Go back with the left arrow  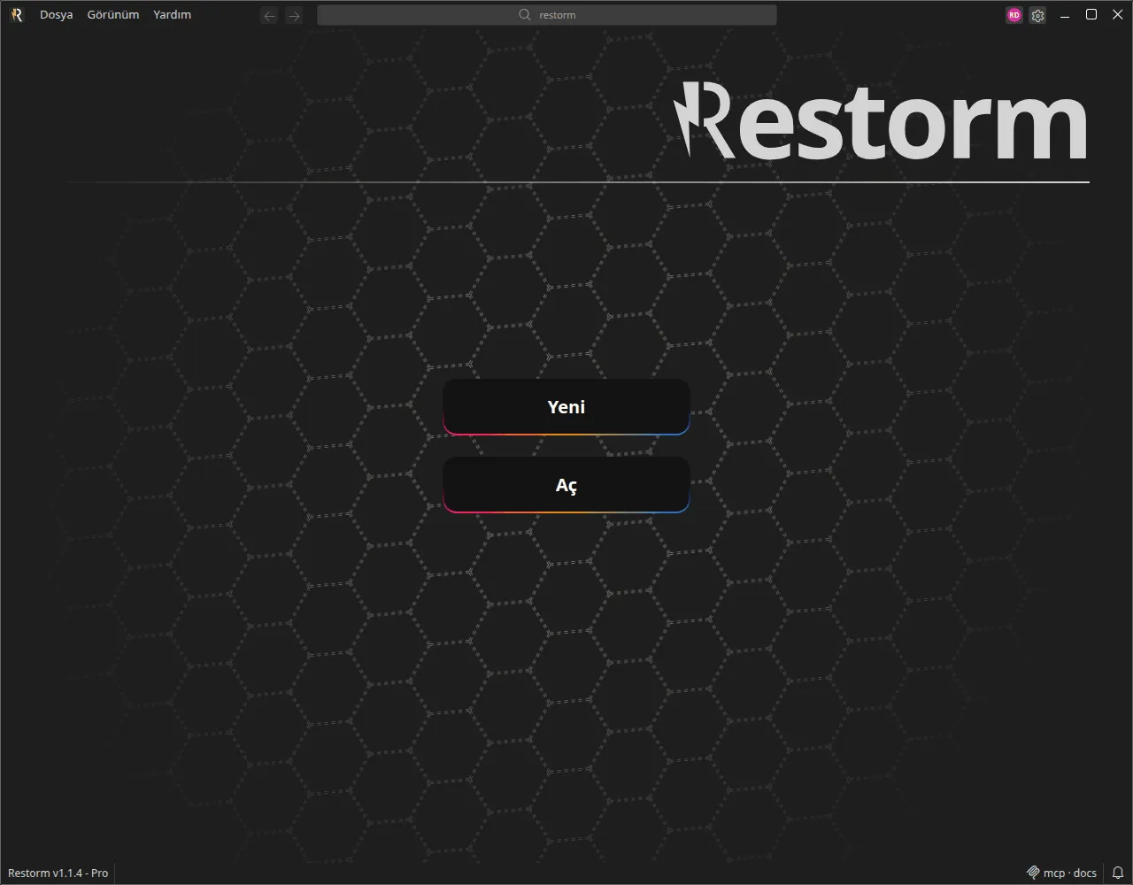coord(270,15)
